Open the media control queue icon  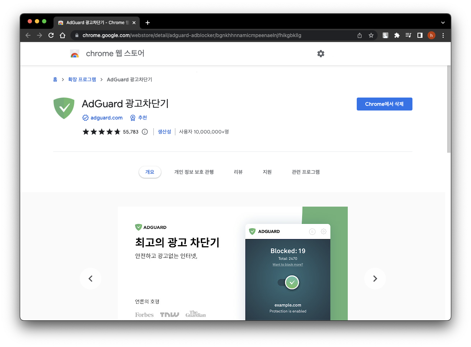click(x=408, y=35)
